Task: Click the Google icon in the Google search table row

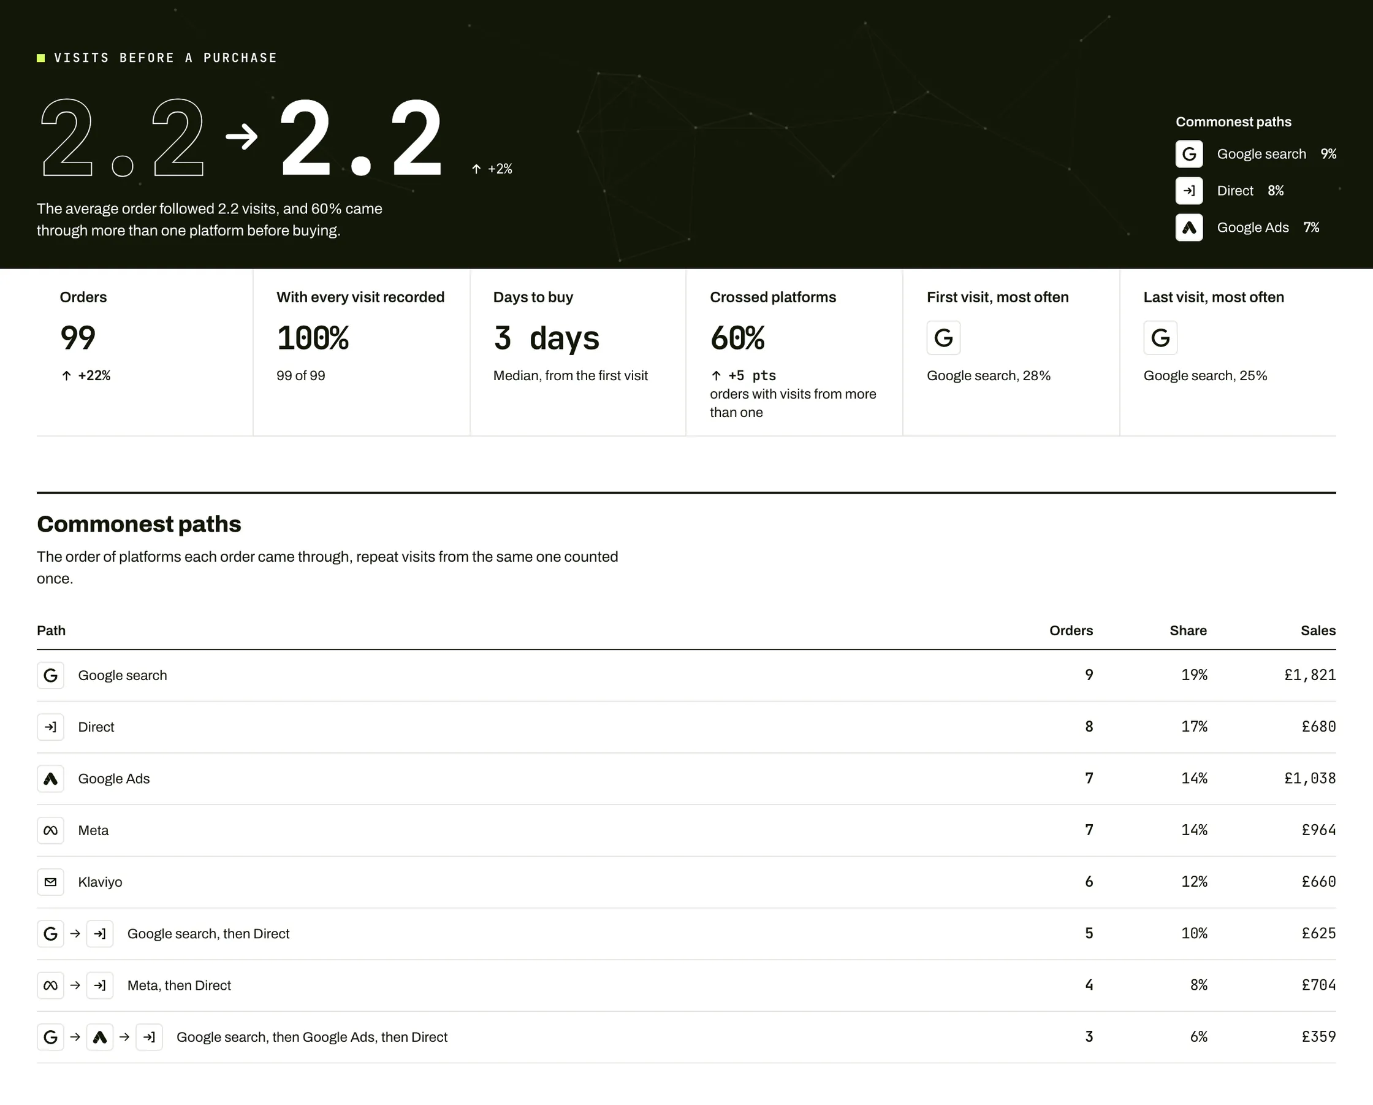Action: (x=50, y=676)
